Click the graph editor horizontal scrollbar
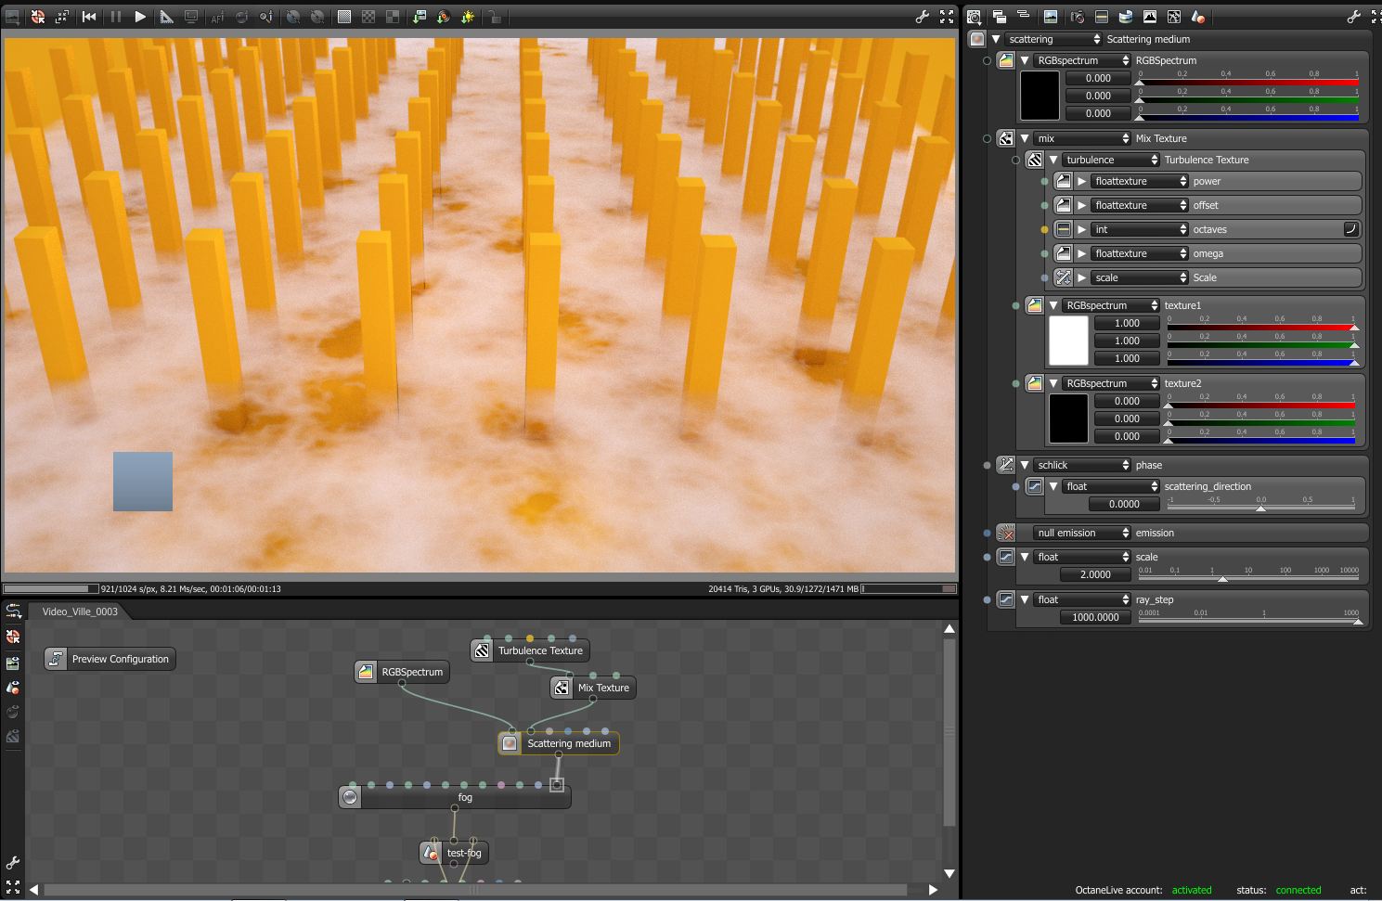This screenshot has width=1382, height=901. click(x=475, y=889)
